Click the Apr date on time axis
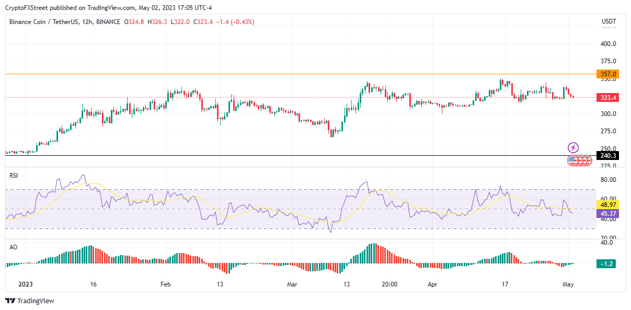 click(432, 284)
